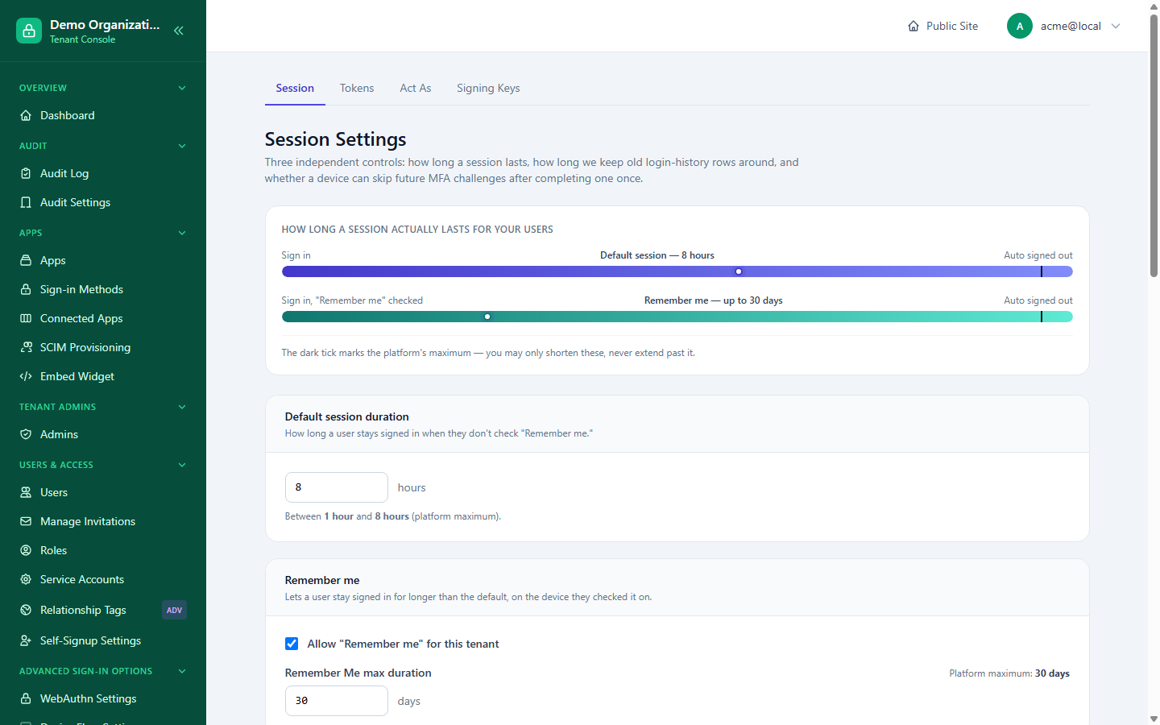Click the WebAuthn Settings lock icon

(26, 698)
